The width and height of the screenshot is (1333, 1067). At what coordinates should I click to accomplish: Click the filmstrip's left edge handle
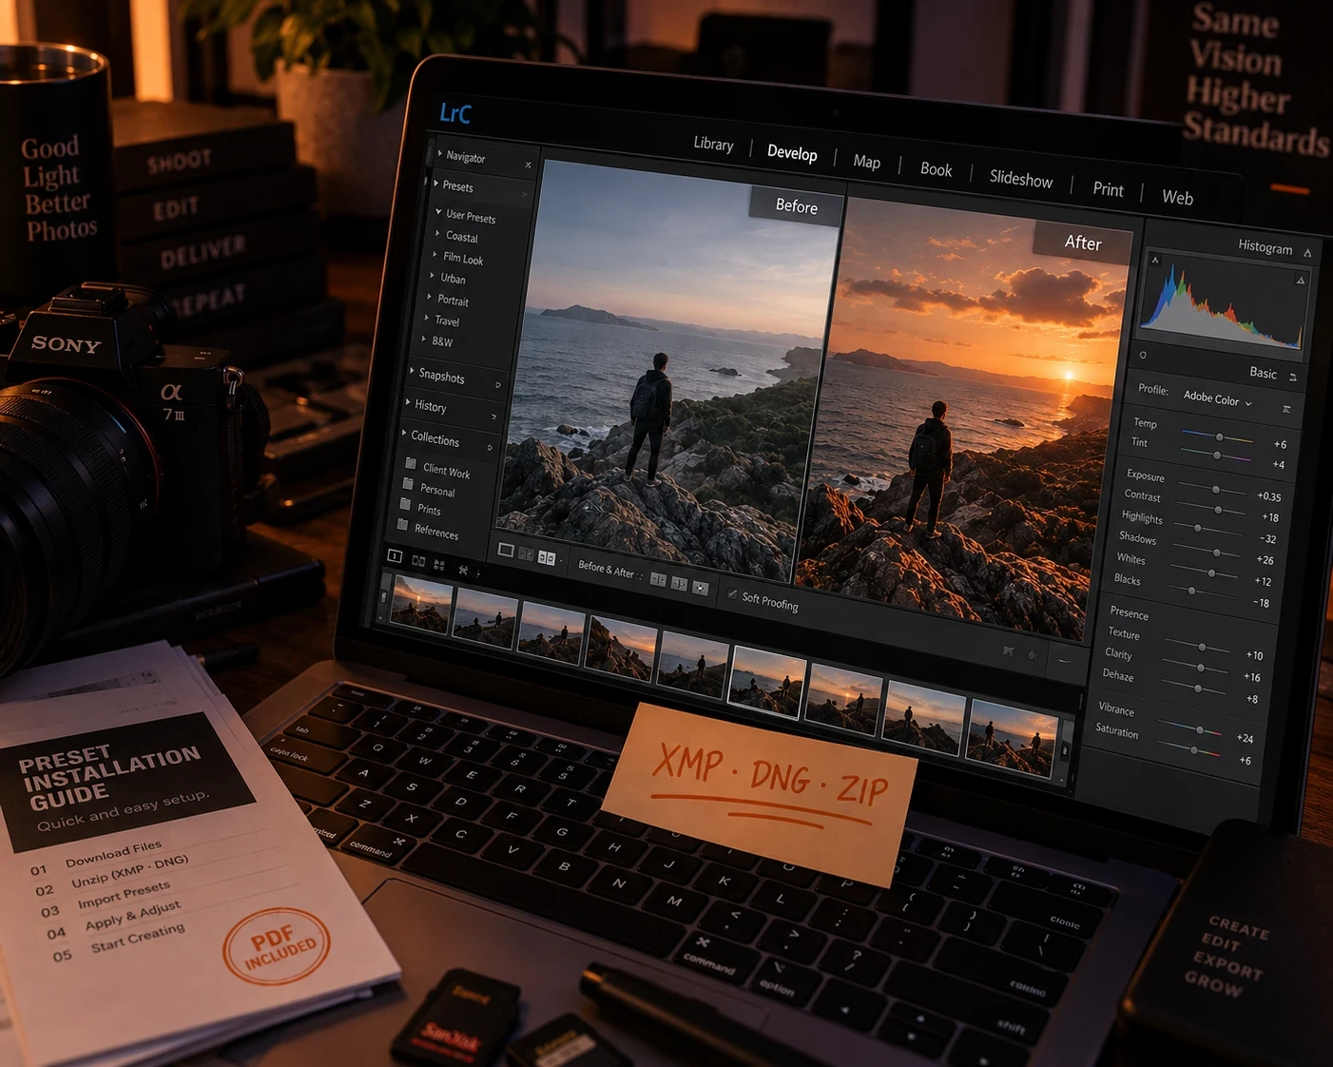[384, 596]
